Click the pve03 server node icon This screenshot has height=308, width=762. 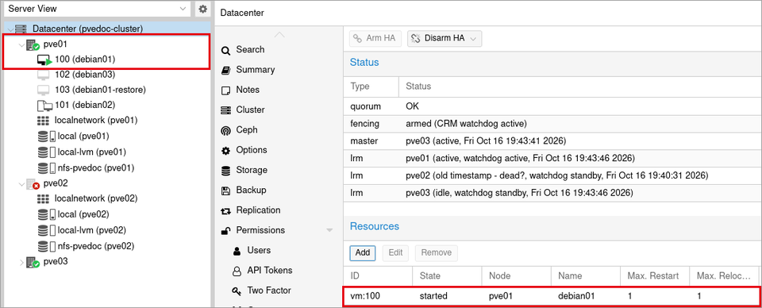[33, 262]
